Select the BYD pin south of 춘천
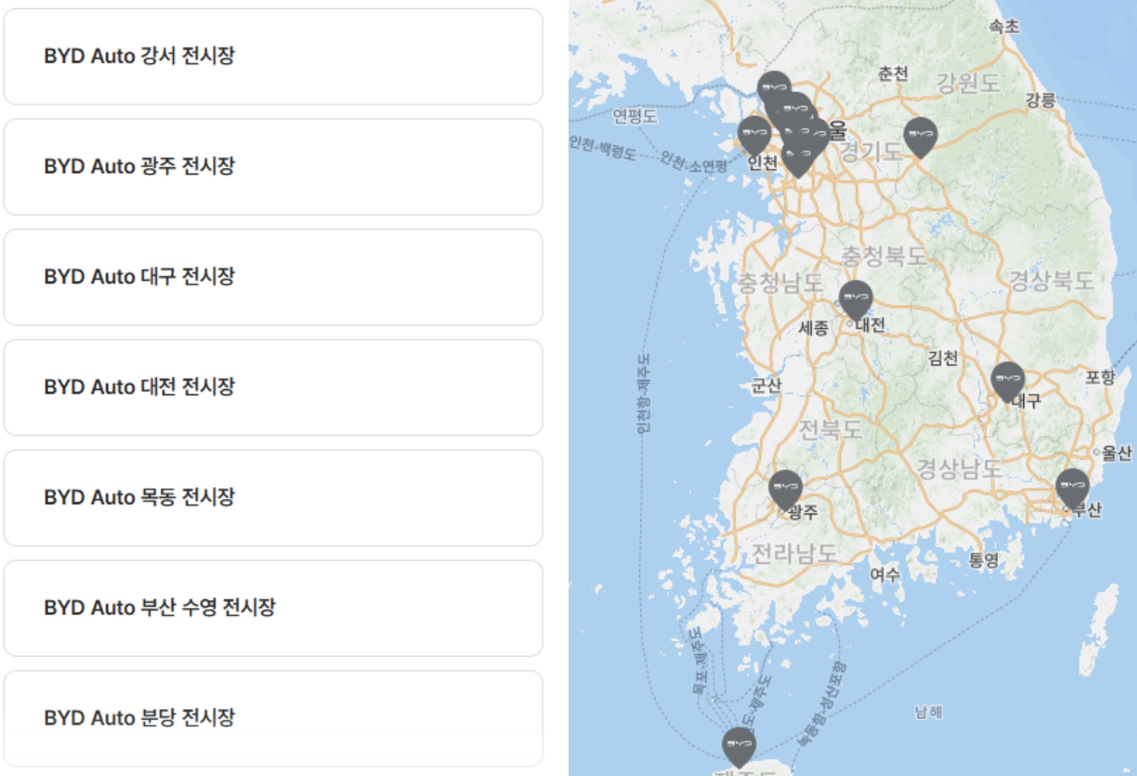1137x776 pixels. tap(920, 137)
